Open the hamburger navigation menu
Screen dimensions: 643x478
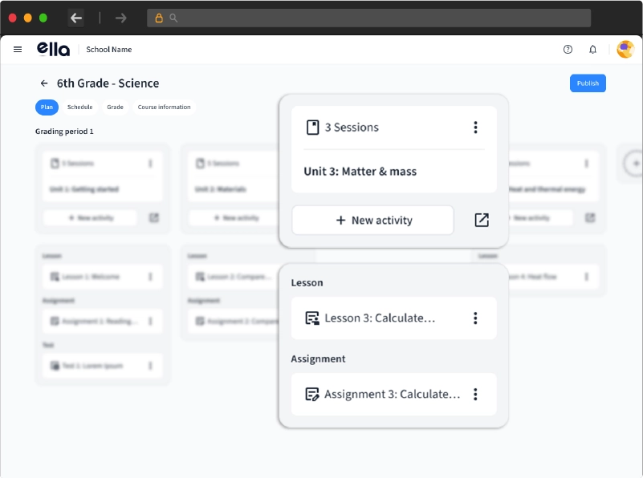(x=18, y=50)
